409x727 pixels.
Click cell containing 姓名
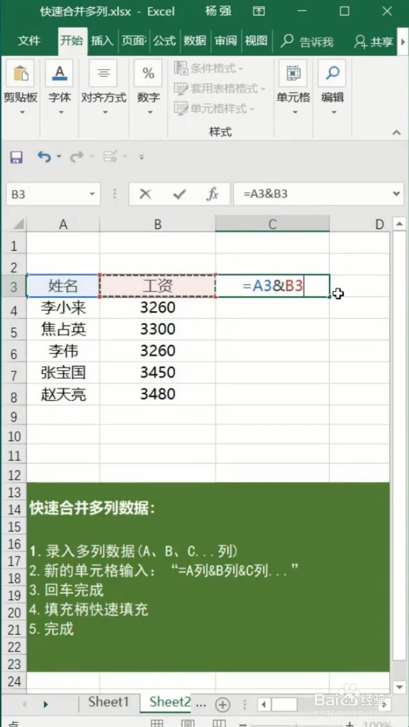point(63,286)
